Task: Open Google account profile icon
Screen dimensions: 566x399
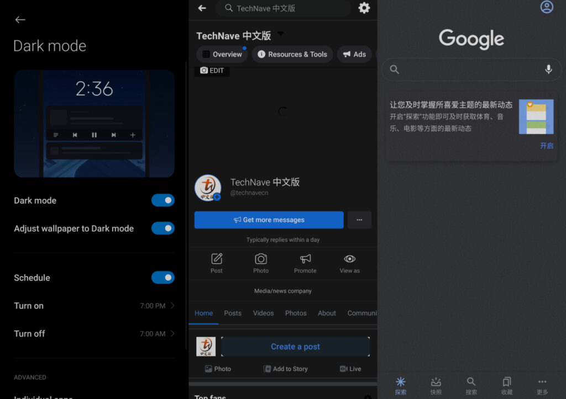Action: pyautogui.click(x=547, y=7)
